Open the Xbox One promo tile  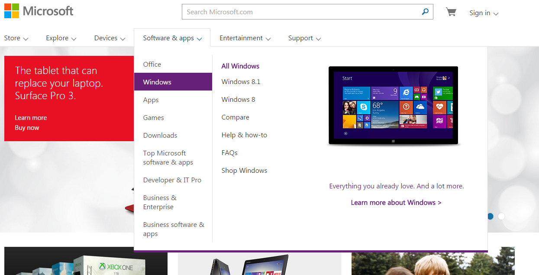pos(86,261)
